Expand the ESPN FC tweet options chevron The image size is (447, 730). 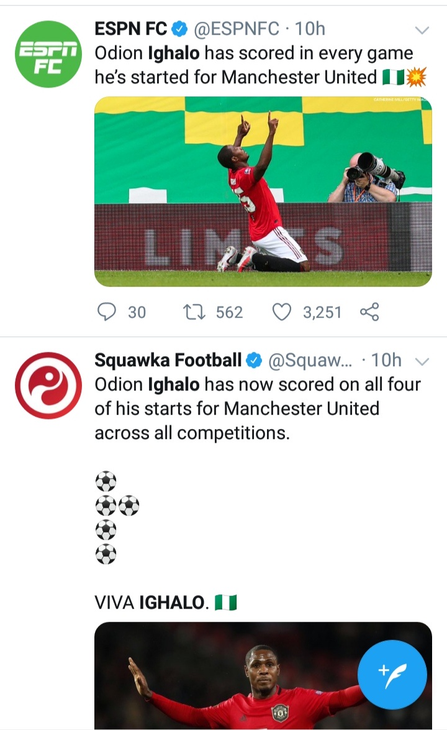422,30
